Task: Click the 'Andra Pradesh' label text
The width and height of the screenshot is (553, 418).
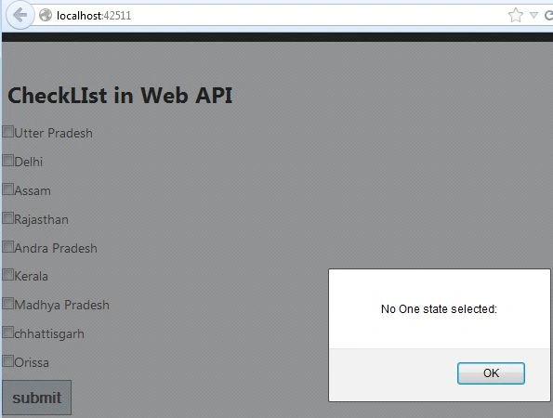Action: pyautogui.click(x=56, y=248)
